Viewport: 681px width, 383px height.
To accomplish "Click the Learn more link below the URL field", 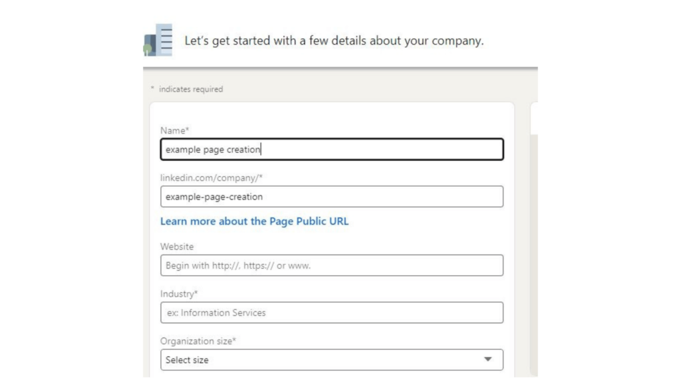I will coord(254,221).
